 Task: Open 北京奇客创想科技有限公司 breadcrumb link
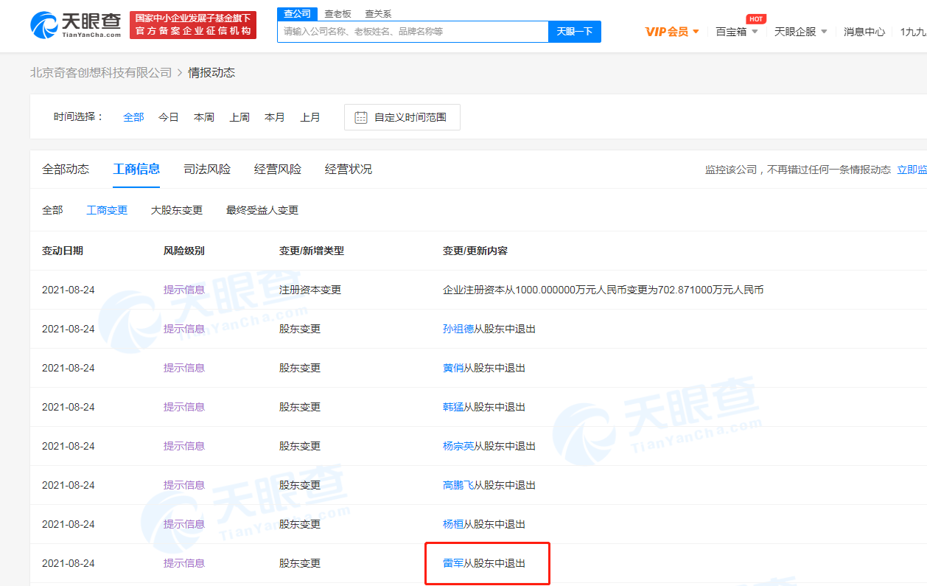[x=100, y=72]
